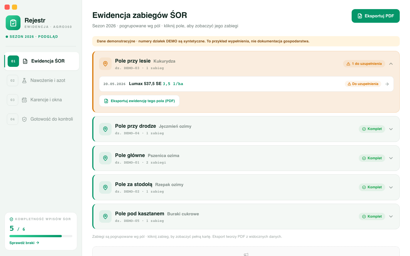The image size is (410, 256).
Task: Click the Eksportuj PDF button
Action: point(376,16)
